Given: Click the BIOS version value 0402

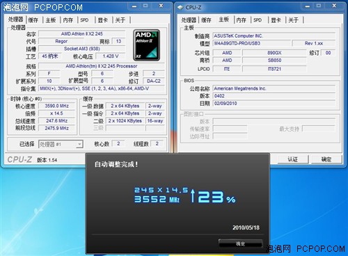Looking at the screenshot, I should tap(274, 96).
